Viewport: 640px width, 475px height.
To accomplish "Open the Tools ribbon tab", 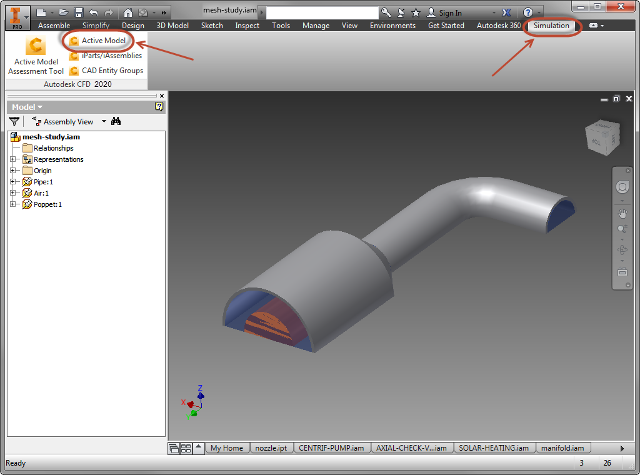I will pos(281,25).
